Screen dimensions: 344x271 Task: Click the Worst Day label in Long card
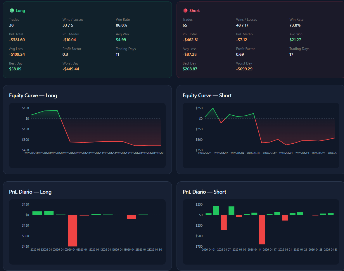coord(70,63)
